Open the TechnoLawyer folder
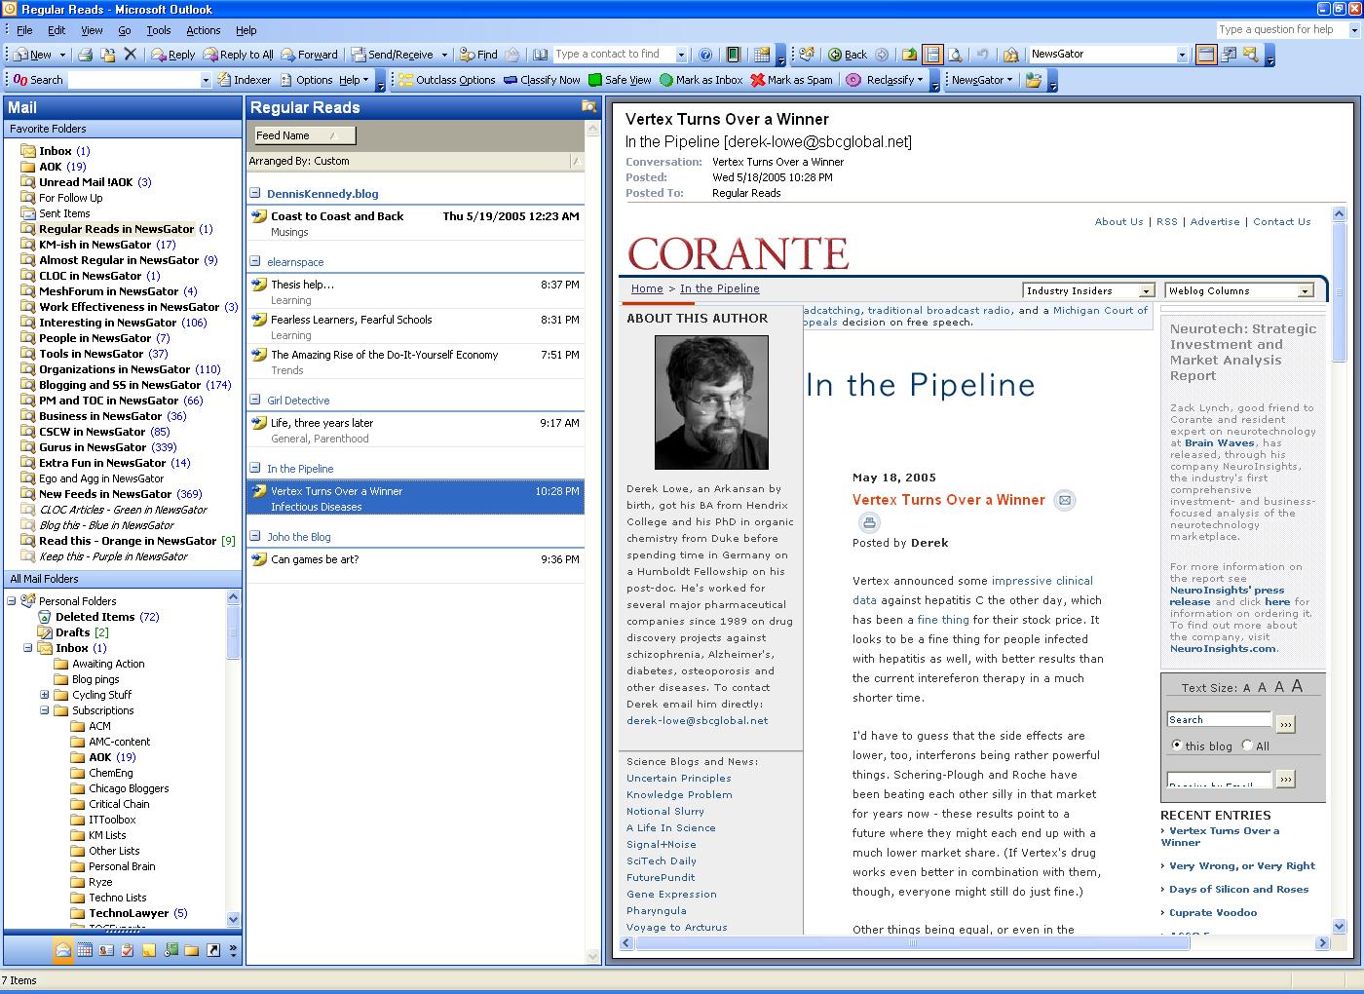This screenshot has width=1364, height=994. (x=129, y=913)
